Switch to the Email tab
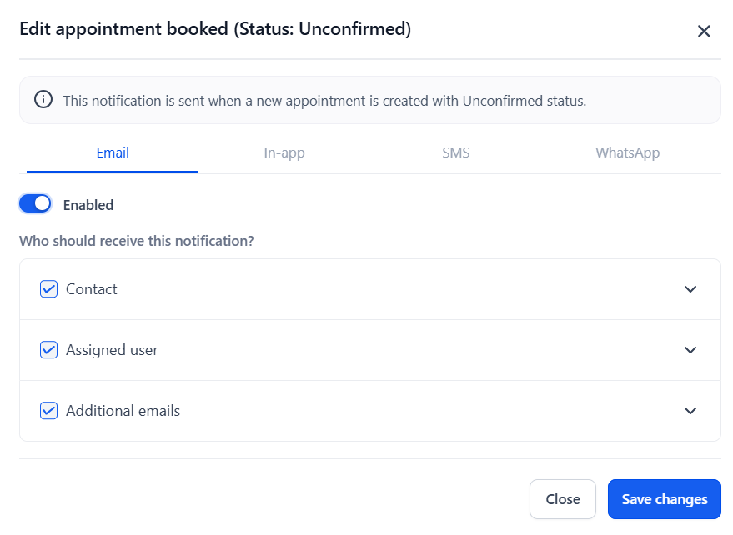This screenshot has height=535, width=733. click(x=113, y=152)
